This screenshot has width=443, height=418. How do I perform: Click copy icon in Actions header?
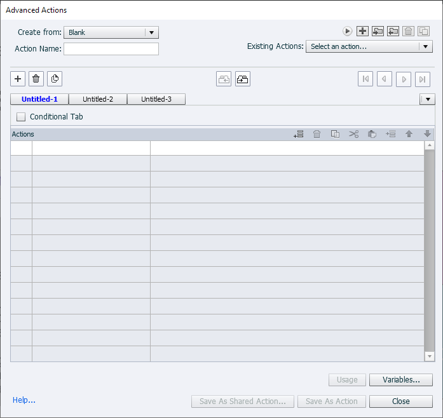[x=336, y=134]
